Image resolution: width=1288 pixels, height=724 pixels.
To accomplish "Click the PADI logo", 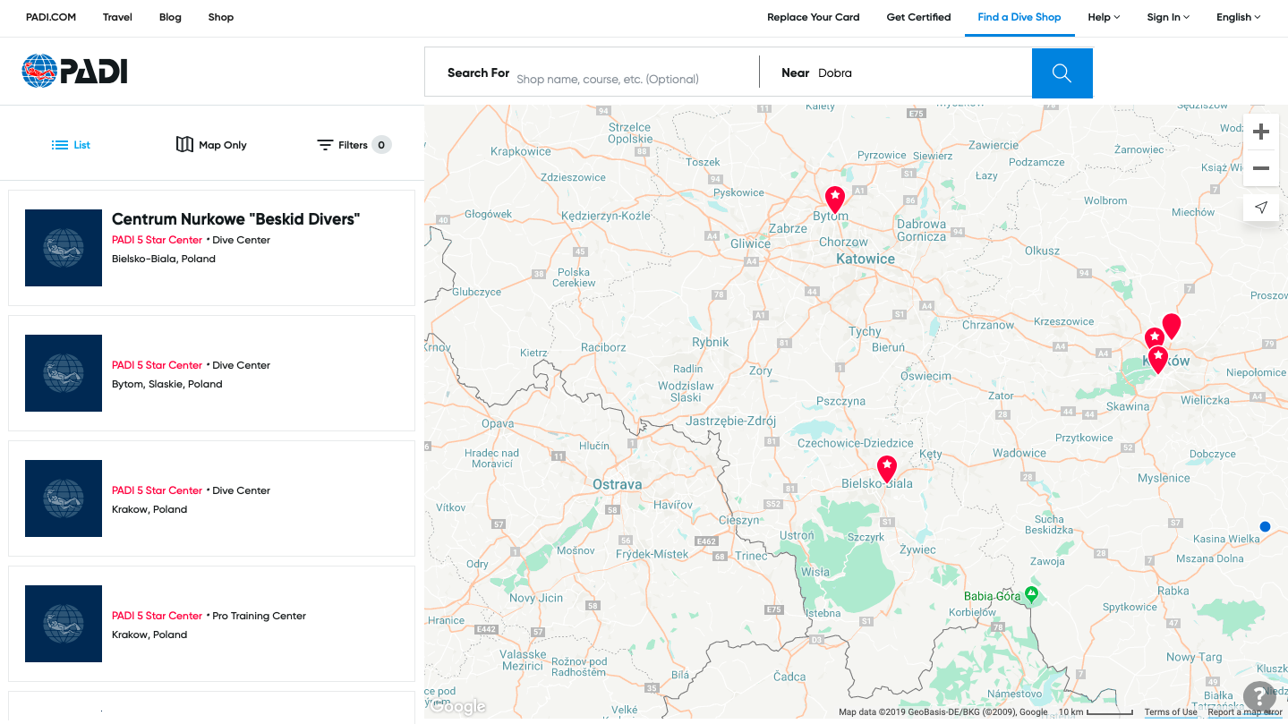I will point(74,71).
